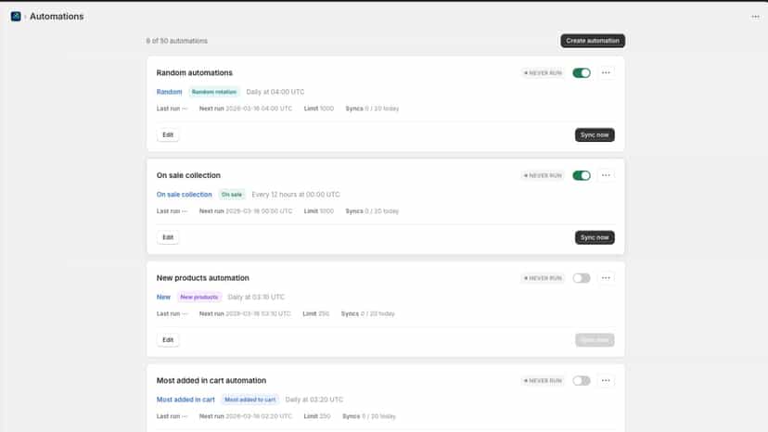
Task: Enable the New products automation toggle
Action: click(582, 278)
